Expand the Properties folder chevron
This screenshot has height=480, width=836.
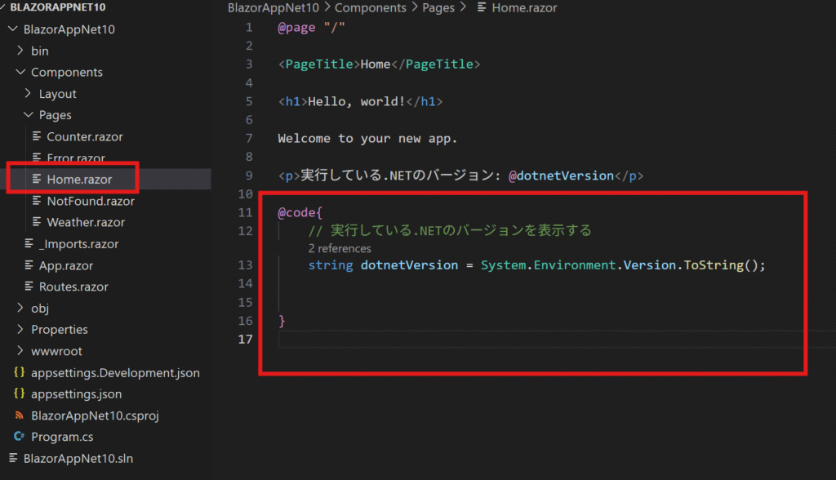pos(20,329)
